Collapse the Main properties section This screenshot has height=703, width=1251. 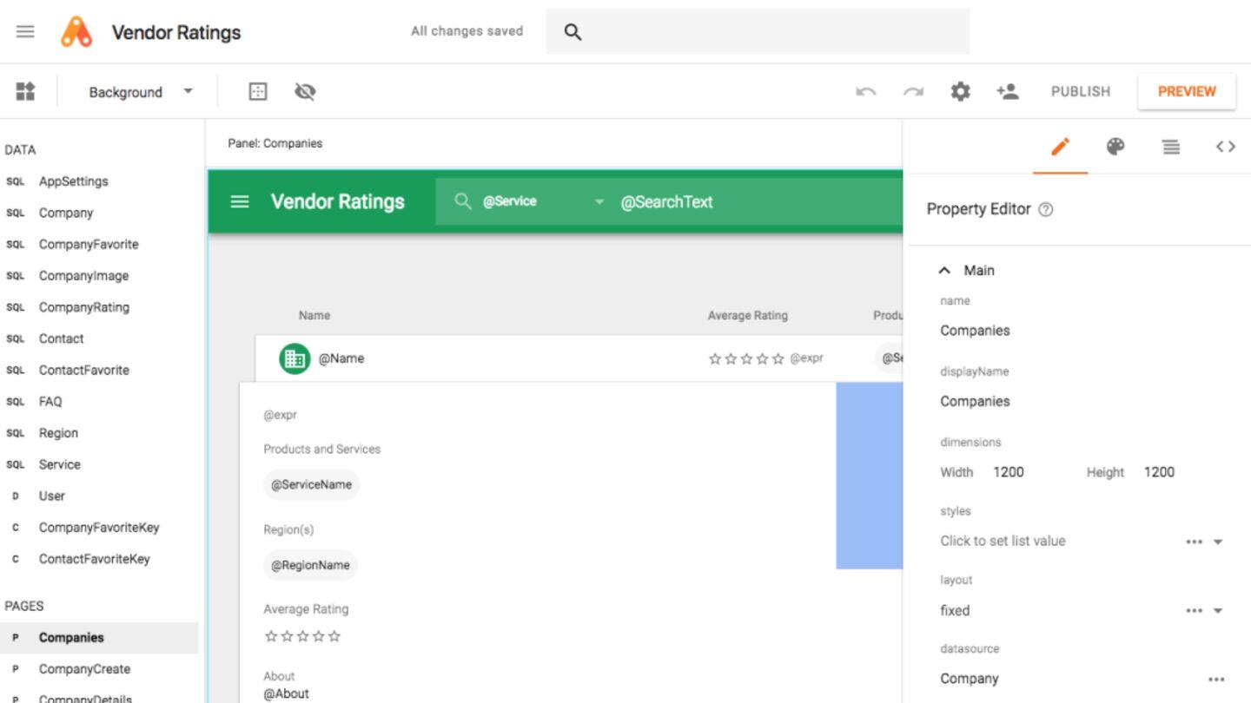(x=944, y=271)
